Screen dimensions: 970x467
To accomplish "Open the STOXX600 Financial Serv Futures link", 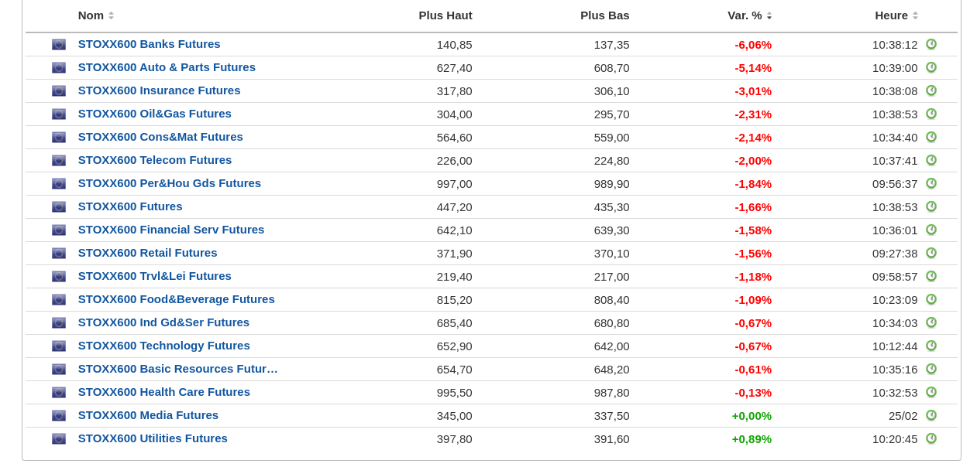I will coord(171,230).
